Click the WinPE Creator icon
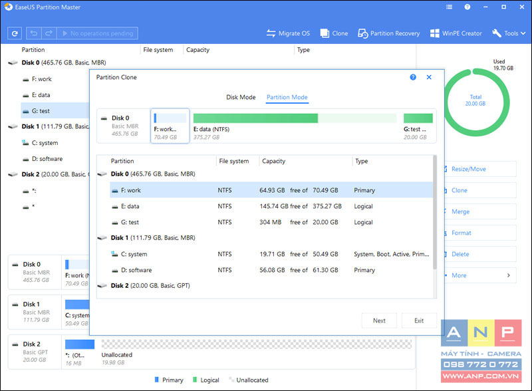This screenshot has width=532, height=391. pos(435,33)
